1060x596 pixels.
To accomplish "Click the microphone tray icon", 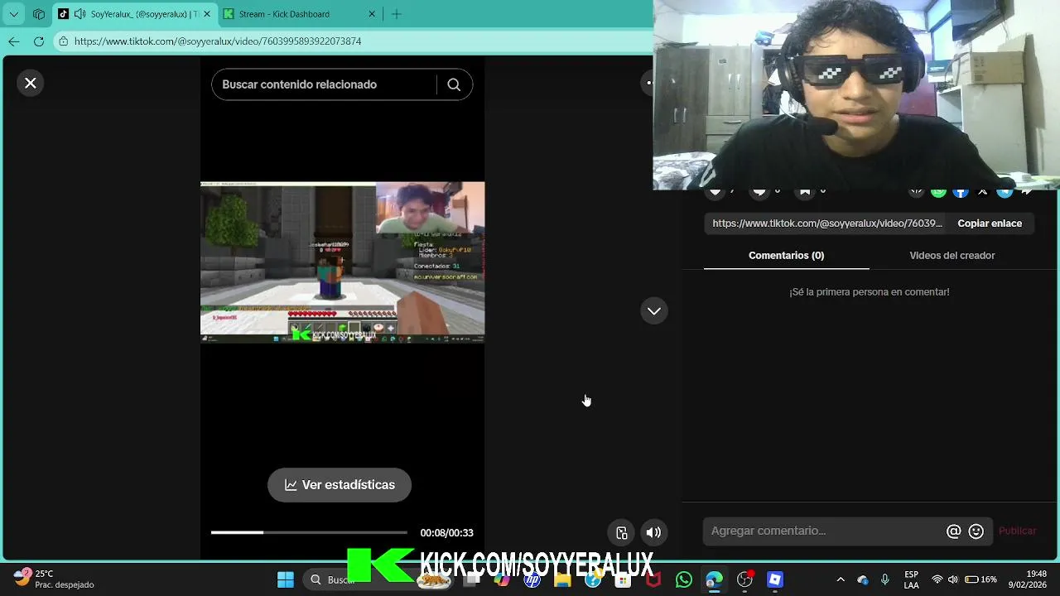I will point(885,579).
